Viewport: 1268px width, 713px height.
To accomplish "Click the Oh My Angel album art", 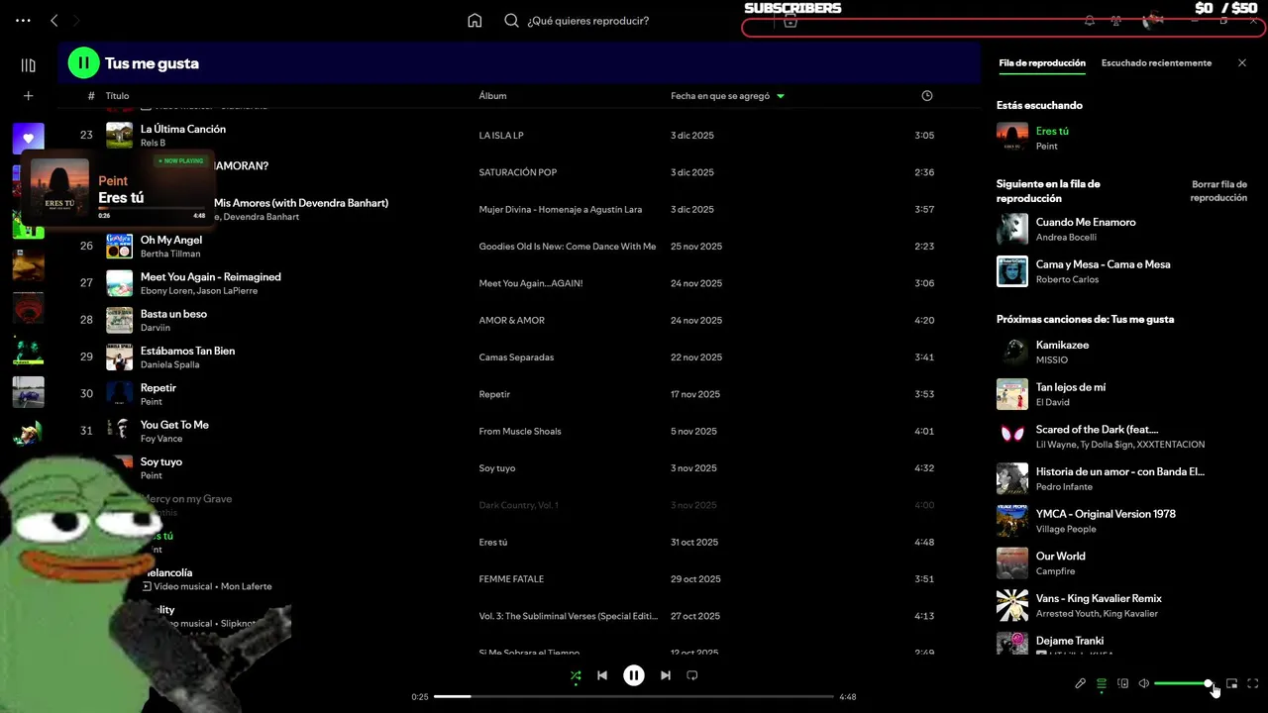I will [x=120, y=246].
